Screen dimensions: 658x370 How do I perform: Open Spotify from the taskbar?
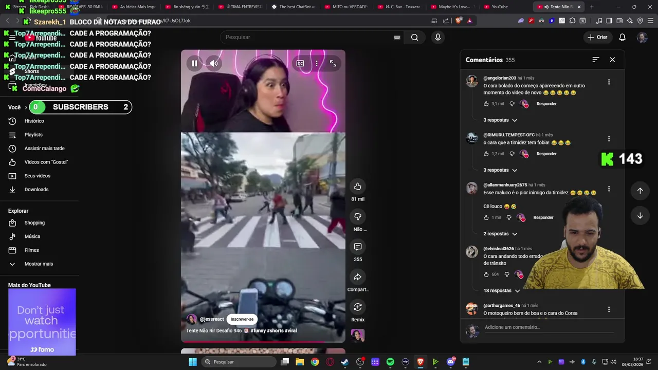(390, 362)
